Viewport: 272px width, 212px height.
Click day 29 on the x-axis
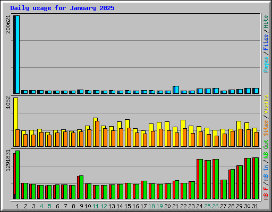239,206
